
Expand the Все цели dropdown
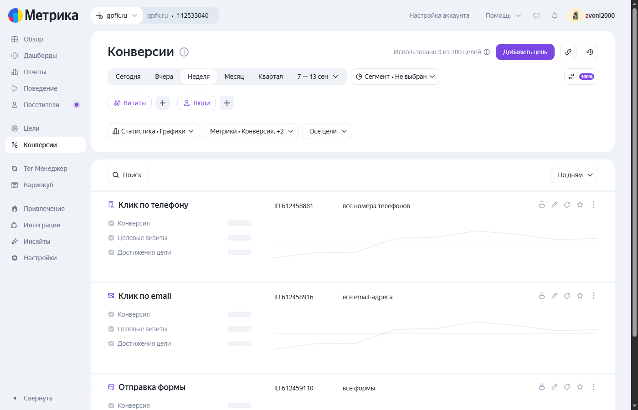tap(327, 131)
